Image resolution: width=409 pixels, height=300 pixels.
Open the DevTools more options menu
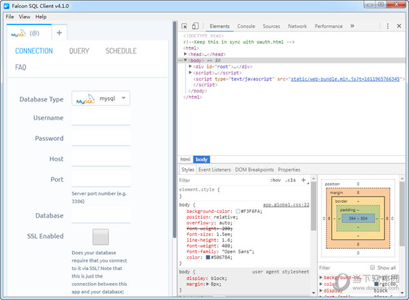pos(388,26)
